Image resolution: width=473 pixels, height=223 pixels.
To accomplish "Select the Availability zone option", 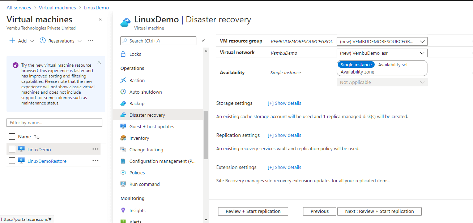I will pos(357,72).
